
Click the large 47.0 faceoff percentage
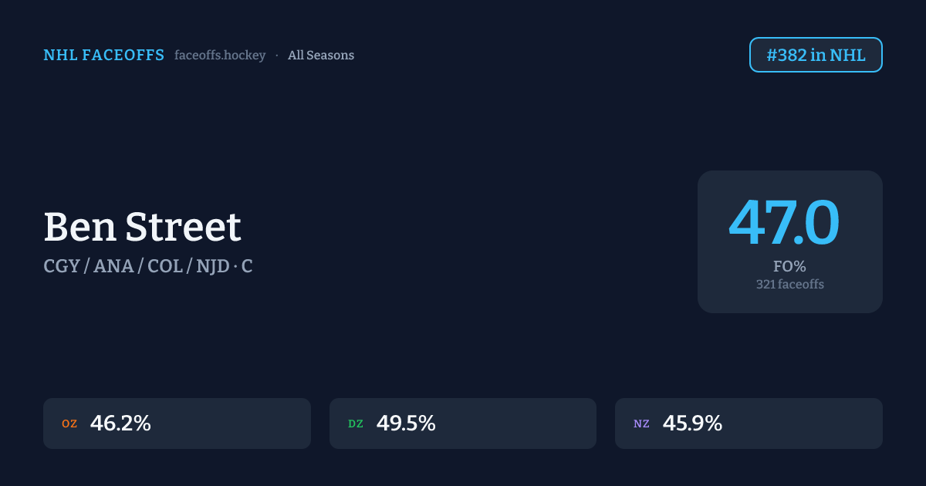click(x=784, y=223)
